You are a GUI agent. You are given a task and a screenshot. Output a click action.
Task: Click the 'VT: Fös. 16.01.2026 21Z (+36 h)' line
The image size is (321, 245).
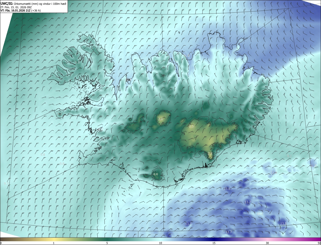click(x=21, y=11)
